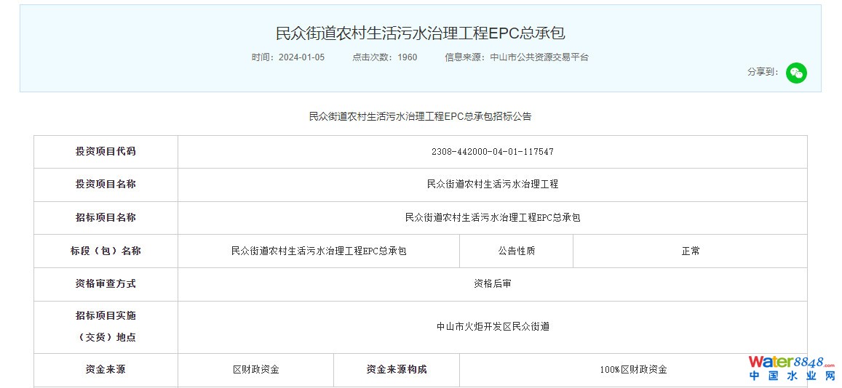
Task: Select the 100%区财政资金 value
Action: tap(633, 369)
